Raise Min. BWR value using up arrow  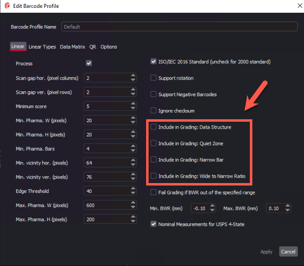(x=212, y=206)
